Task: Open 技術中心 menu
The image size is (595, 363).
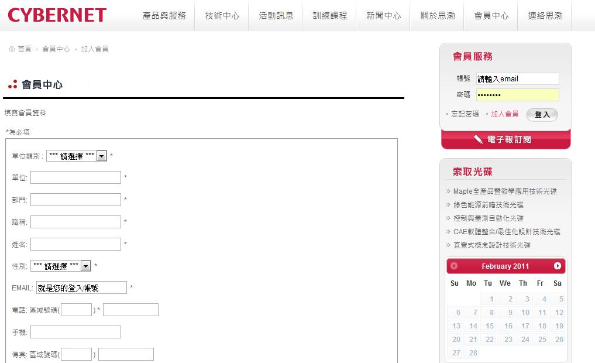Action: [x=222, y=16]
